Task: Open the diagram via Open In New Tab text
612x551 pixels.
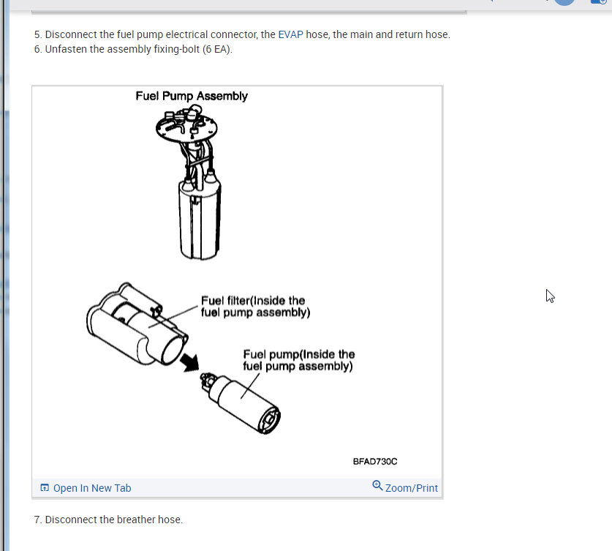Action: (x=92, y=488)
